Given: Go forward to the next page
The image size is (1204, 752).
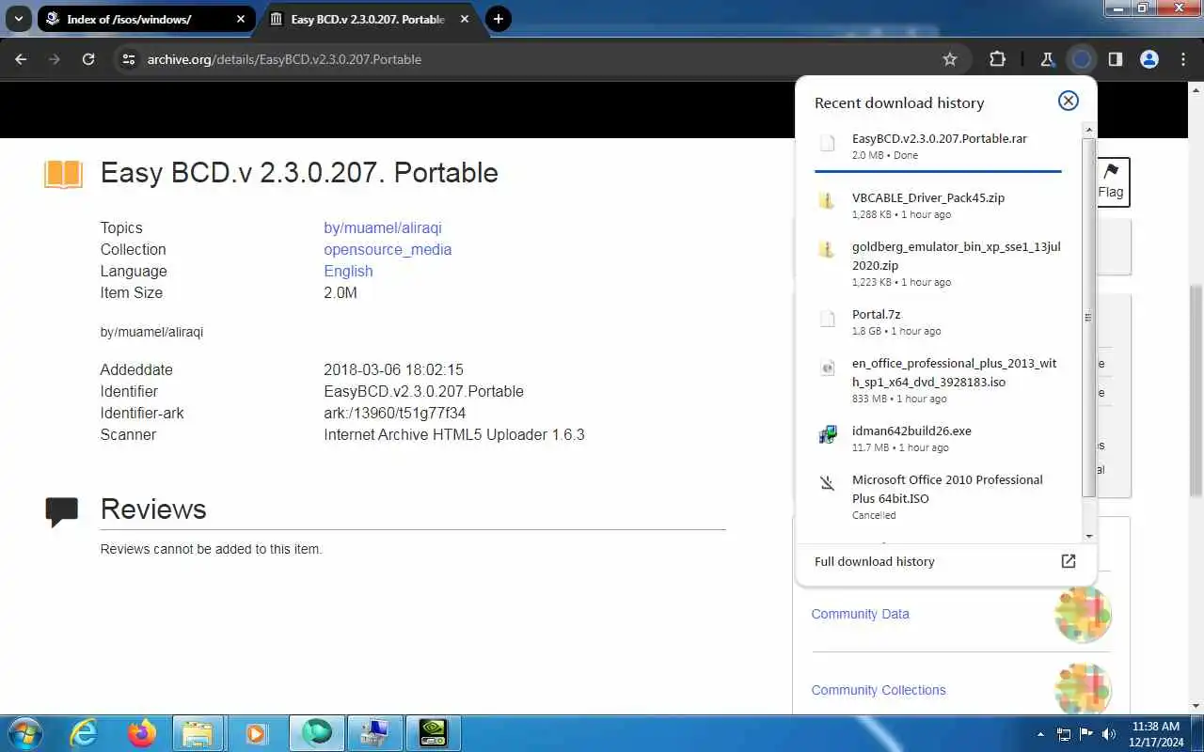Looking at the screenshot, I should [x=55, y=59].
